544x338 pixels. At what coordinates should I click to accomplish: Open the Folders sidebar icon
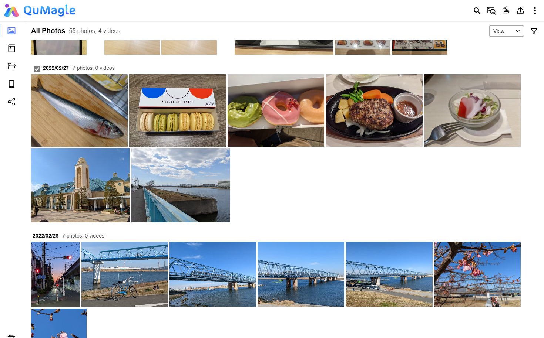point(11,66)
